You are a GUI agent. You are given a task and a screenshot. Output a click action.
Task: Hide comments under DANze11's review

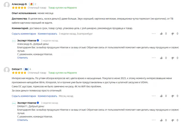click(x=24, y=96)
